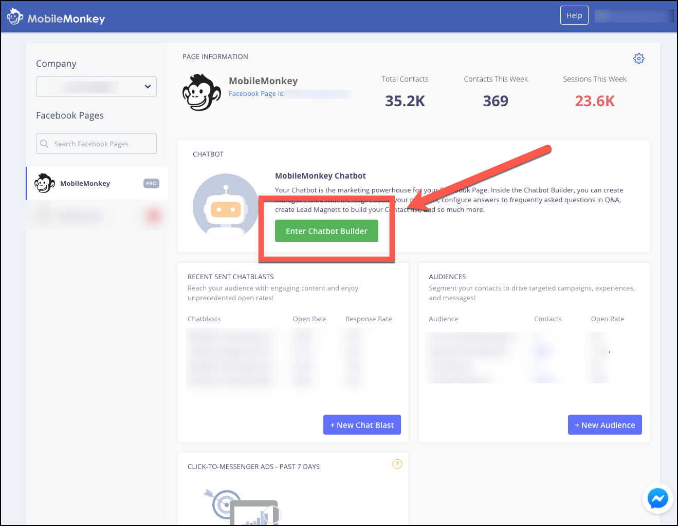Expand the Company dropdown
Viewport: 678px width, 526px height.
pyautogui.click(x=96, y=87)
